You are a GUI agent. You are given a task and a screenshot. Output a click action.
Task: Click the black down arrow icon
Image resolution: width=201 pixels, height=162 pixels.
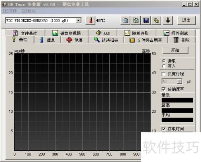pos(168,20)
